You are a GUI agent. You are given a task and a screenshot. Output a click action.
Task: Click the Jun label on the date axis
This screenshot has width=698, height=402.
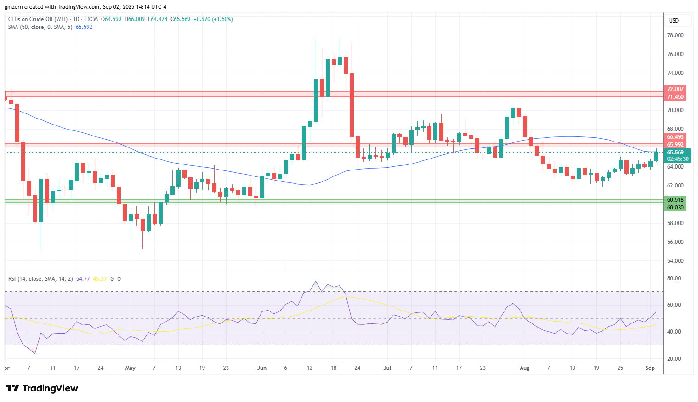tap(262, 368)
